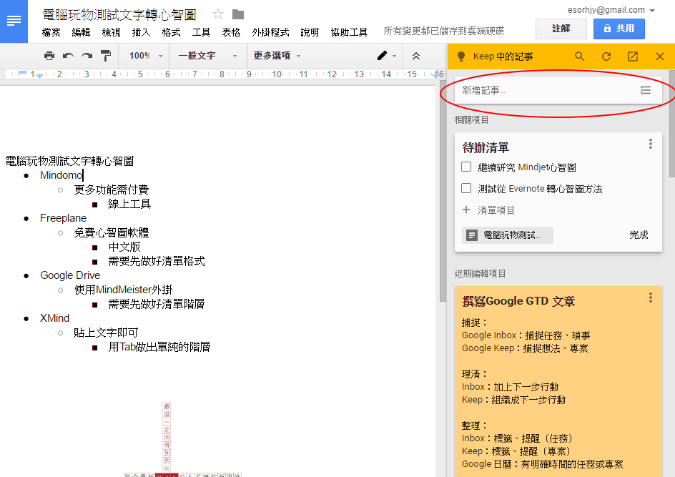
Task: Click the 免費心智圖軟體 sub-bullet
Action: tap(111, 232)
